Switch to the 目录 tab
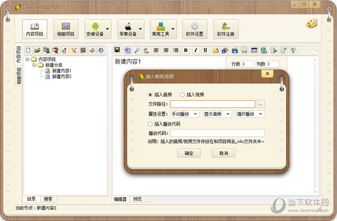 (x=31, y=199)
